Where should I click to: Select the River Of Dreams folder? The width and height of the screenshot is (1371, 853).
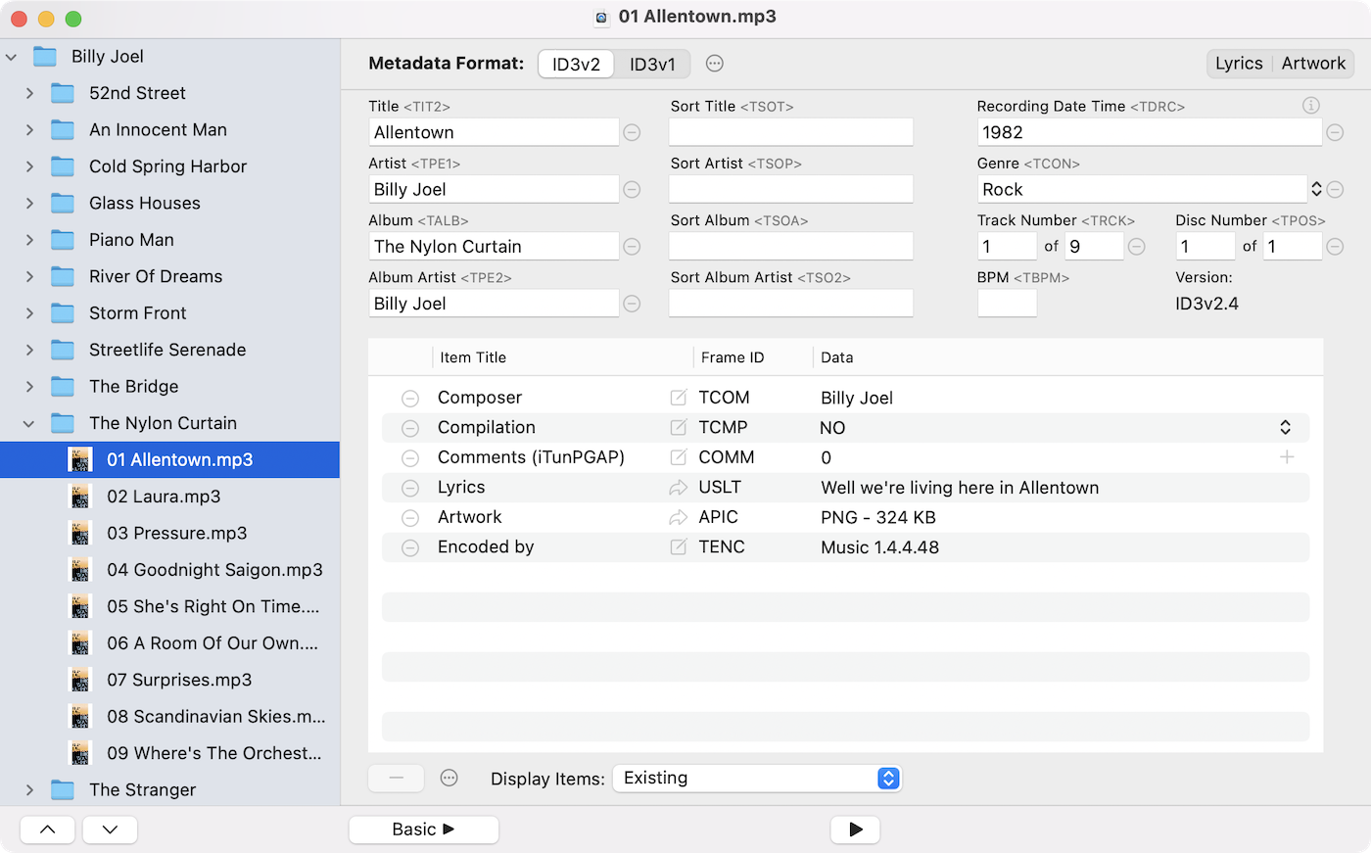[169, 277]
